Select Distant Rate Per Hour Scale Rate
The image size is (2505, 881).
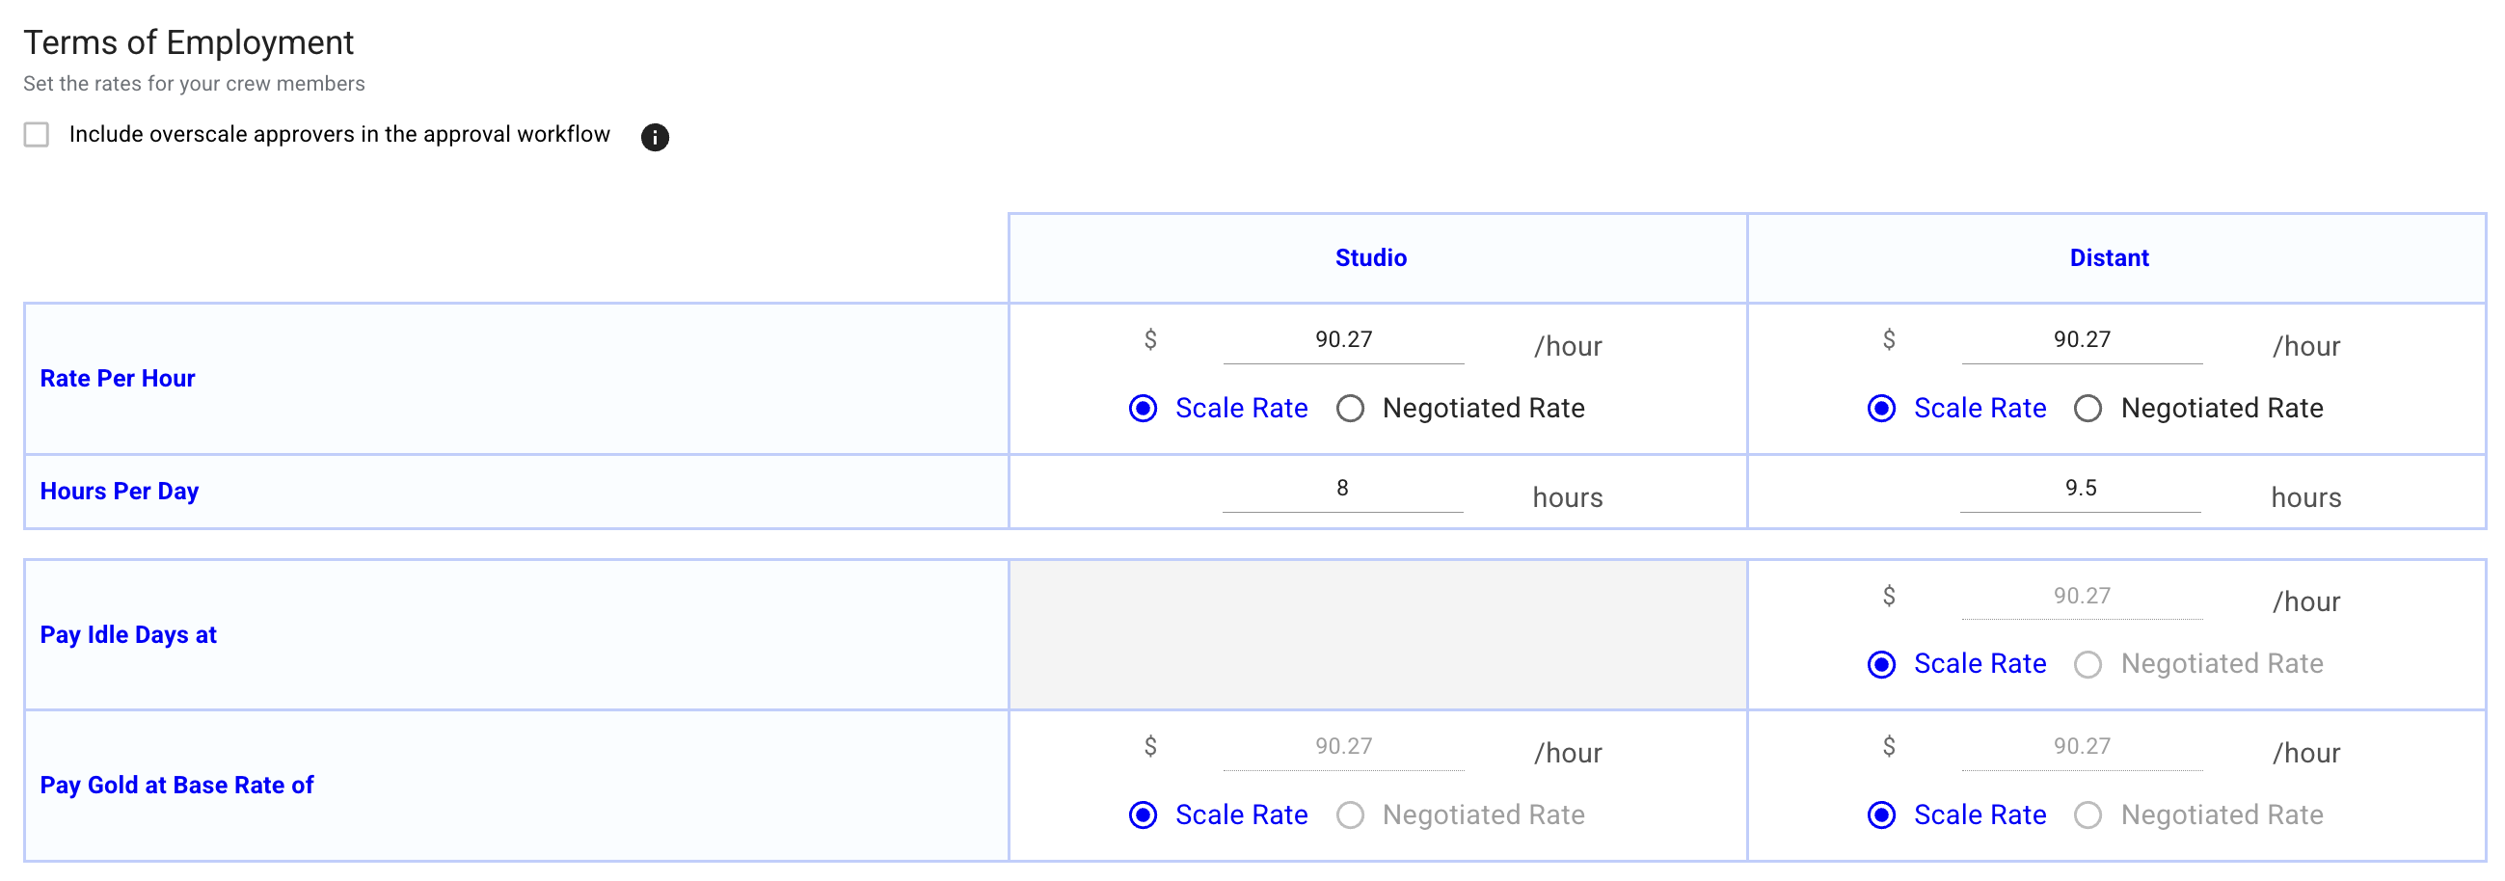pos(1881,409)
